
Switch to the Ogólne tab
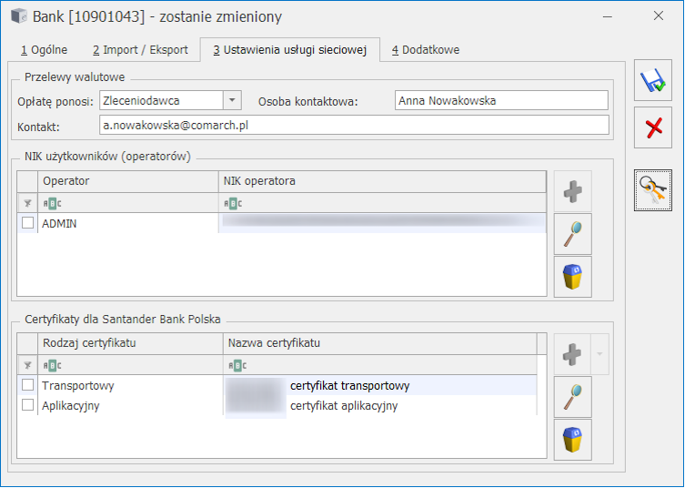44,50
